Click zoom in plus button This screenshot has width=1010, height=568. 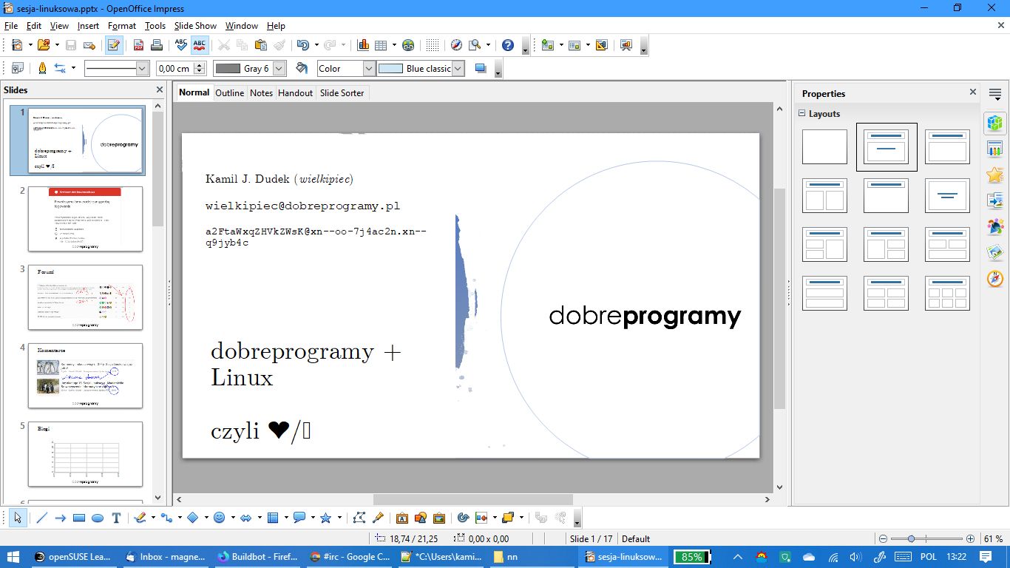click(x=970, y=538)
